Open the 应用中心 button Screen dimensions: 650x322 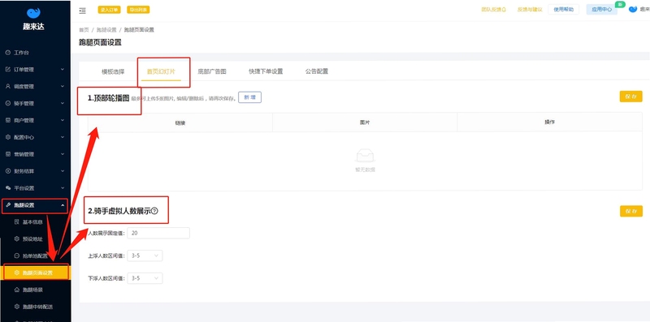point(601,10)
